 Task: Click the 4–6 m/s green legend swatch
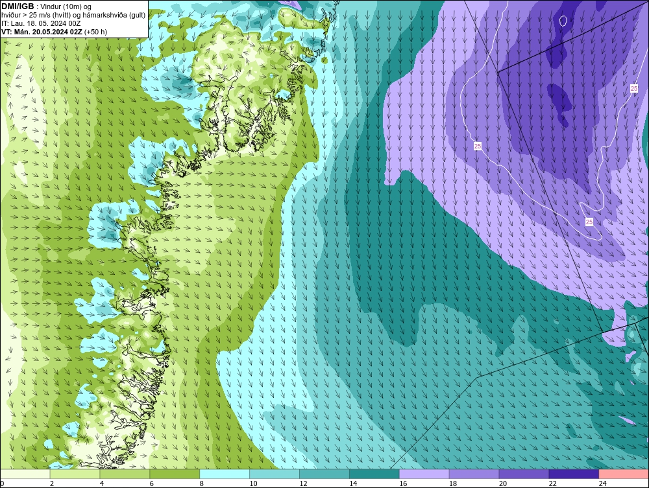[x=125, y=474]
